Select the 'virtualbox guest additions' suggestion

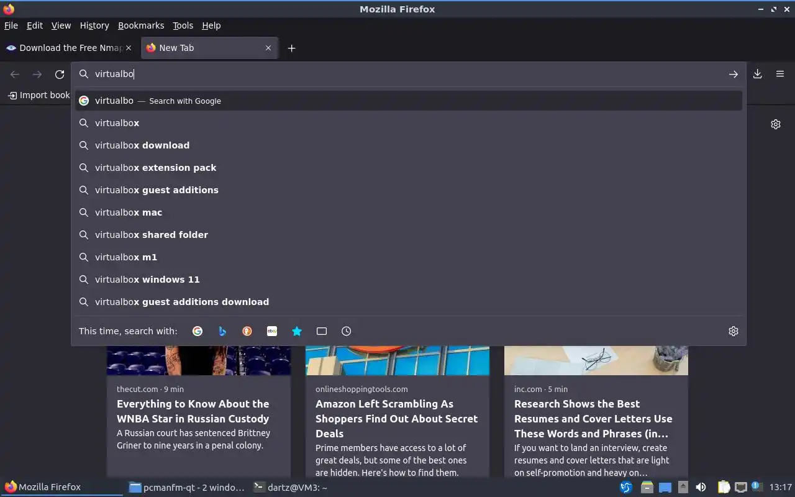409,190
